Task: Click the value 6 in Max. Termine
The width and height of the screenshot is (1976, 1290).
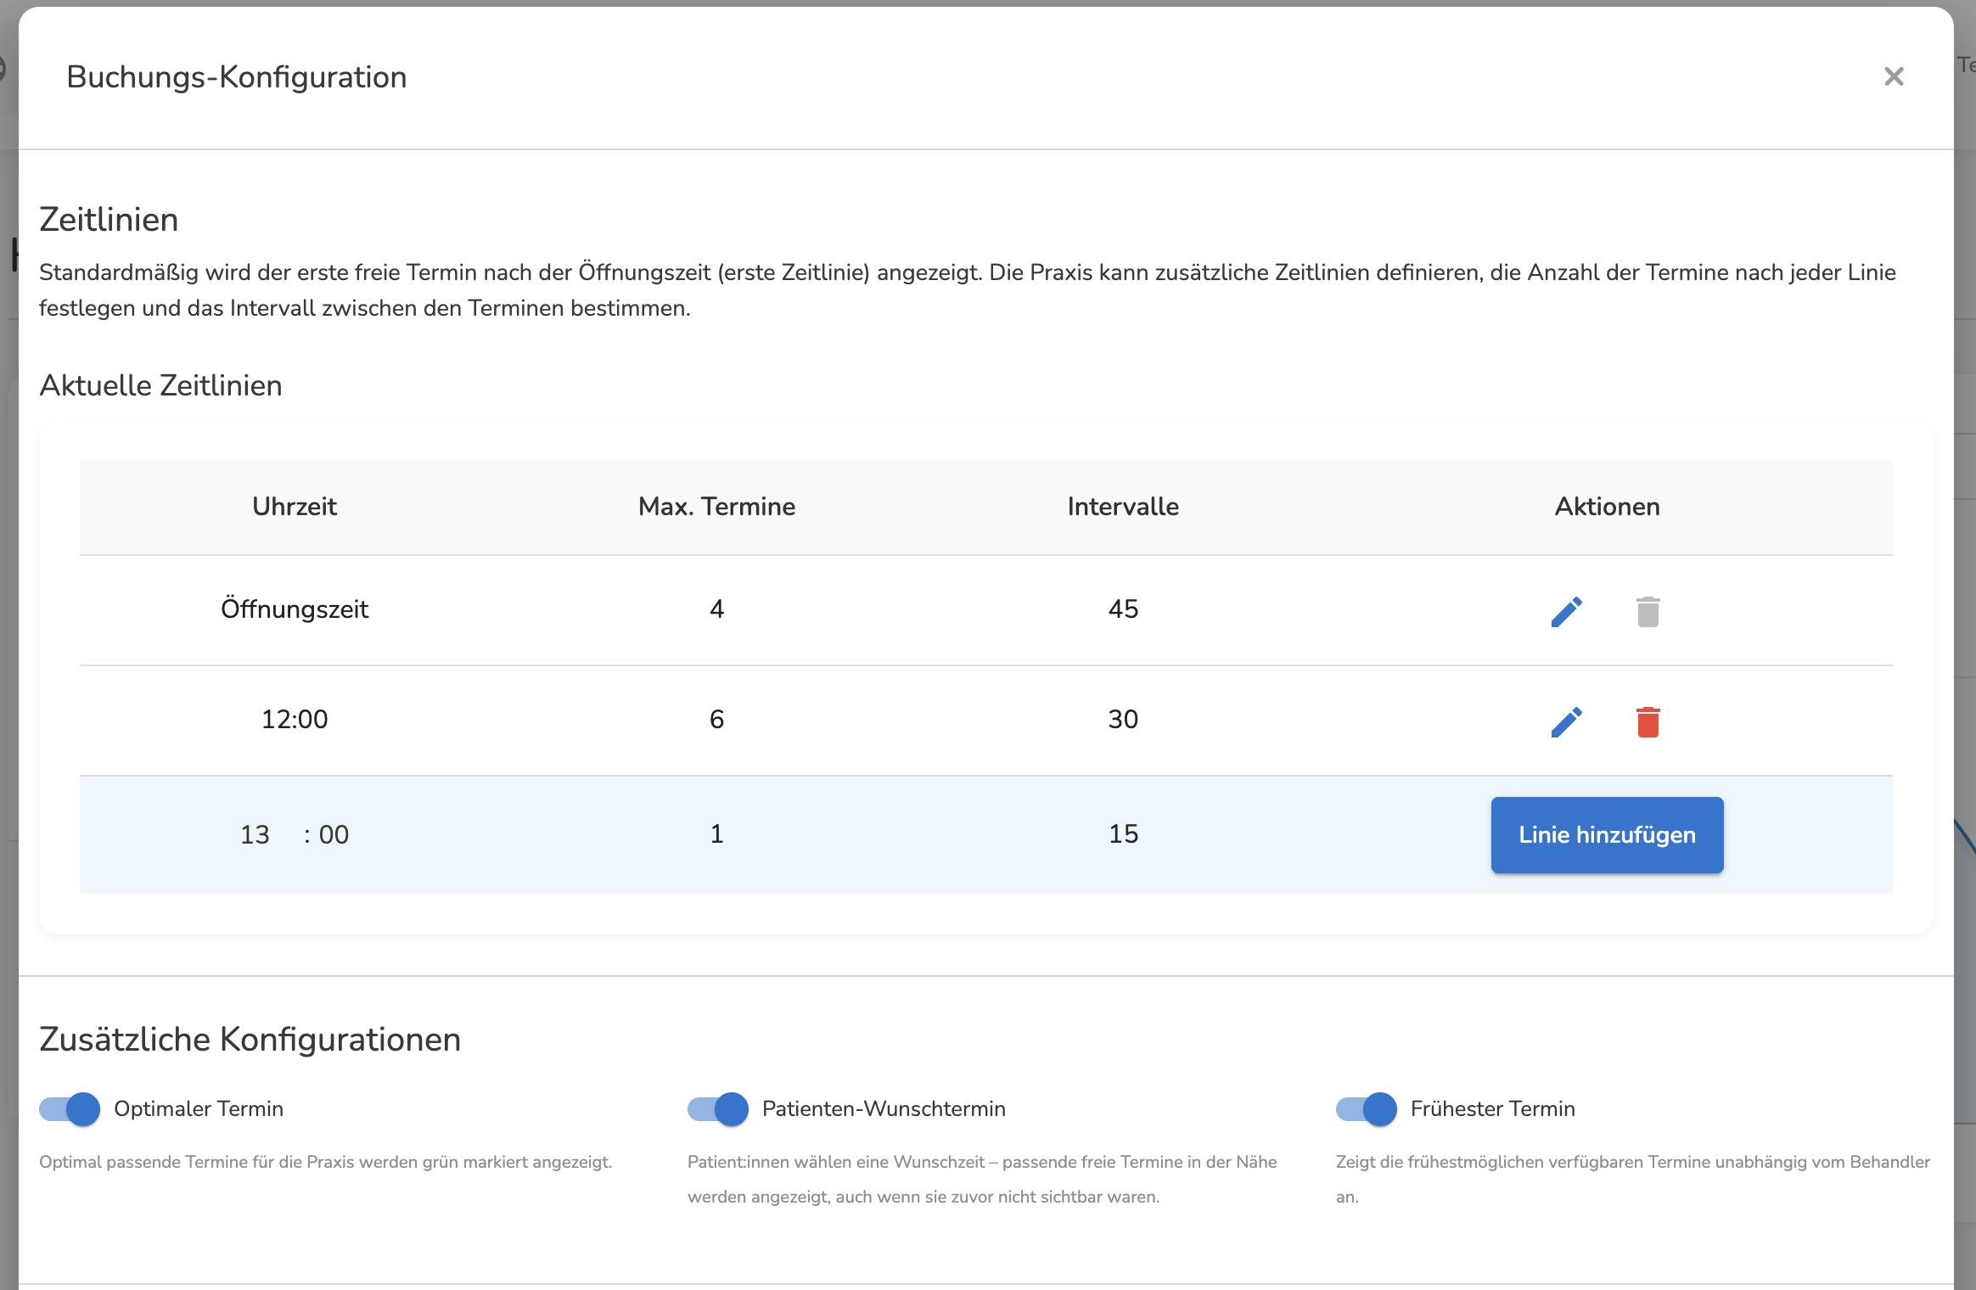Action: coord(717,720)
